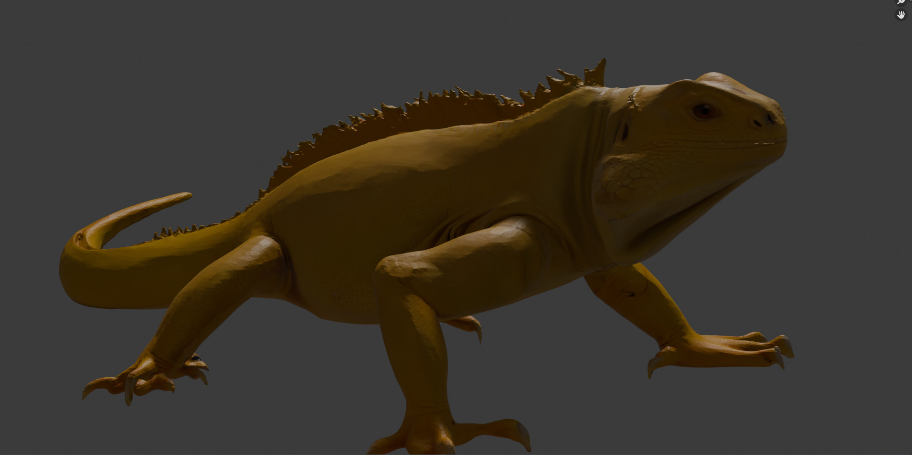Click the magnifier zoom view icon

pos(901,2)
